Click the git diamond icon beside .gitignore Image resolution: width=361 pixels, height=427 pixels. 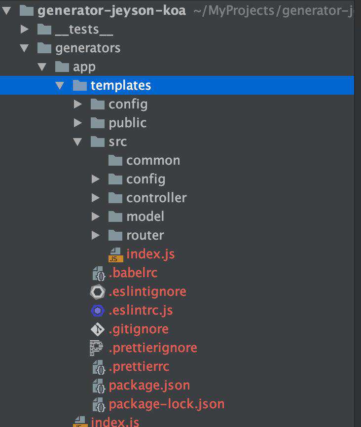click(x=98, y=329)
